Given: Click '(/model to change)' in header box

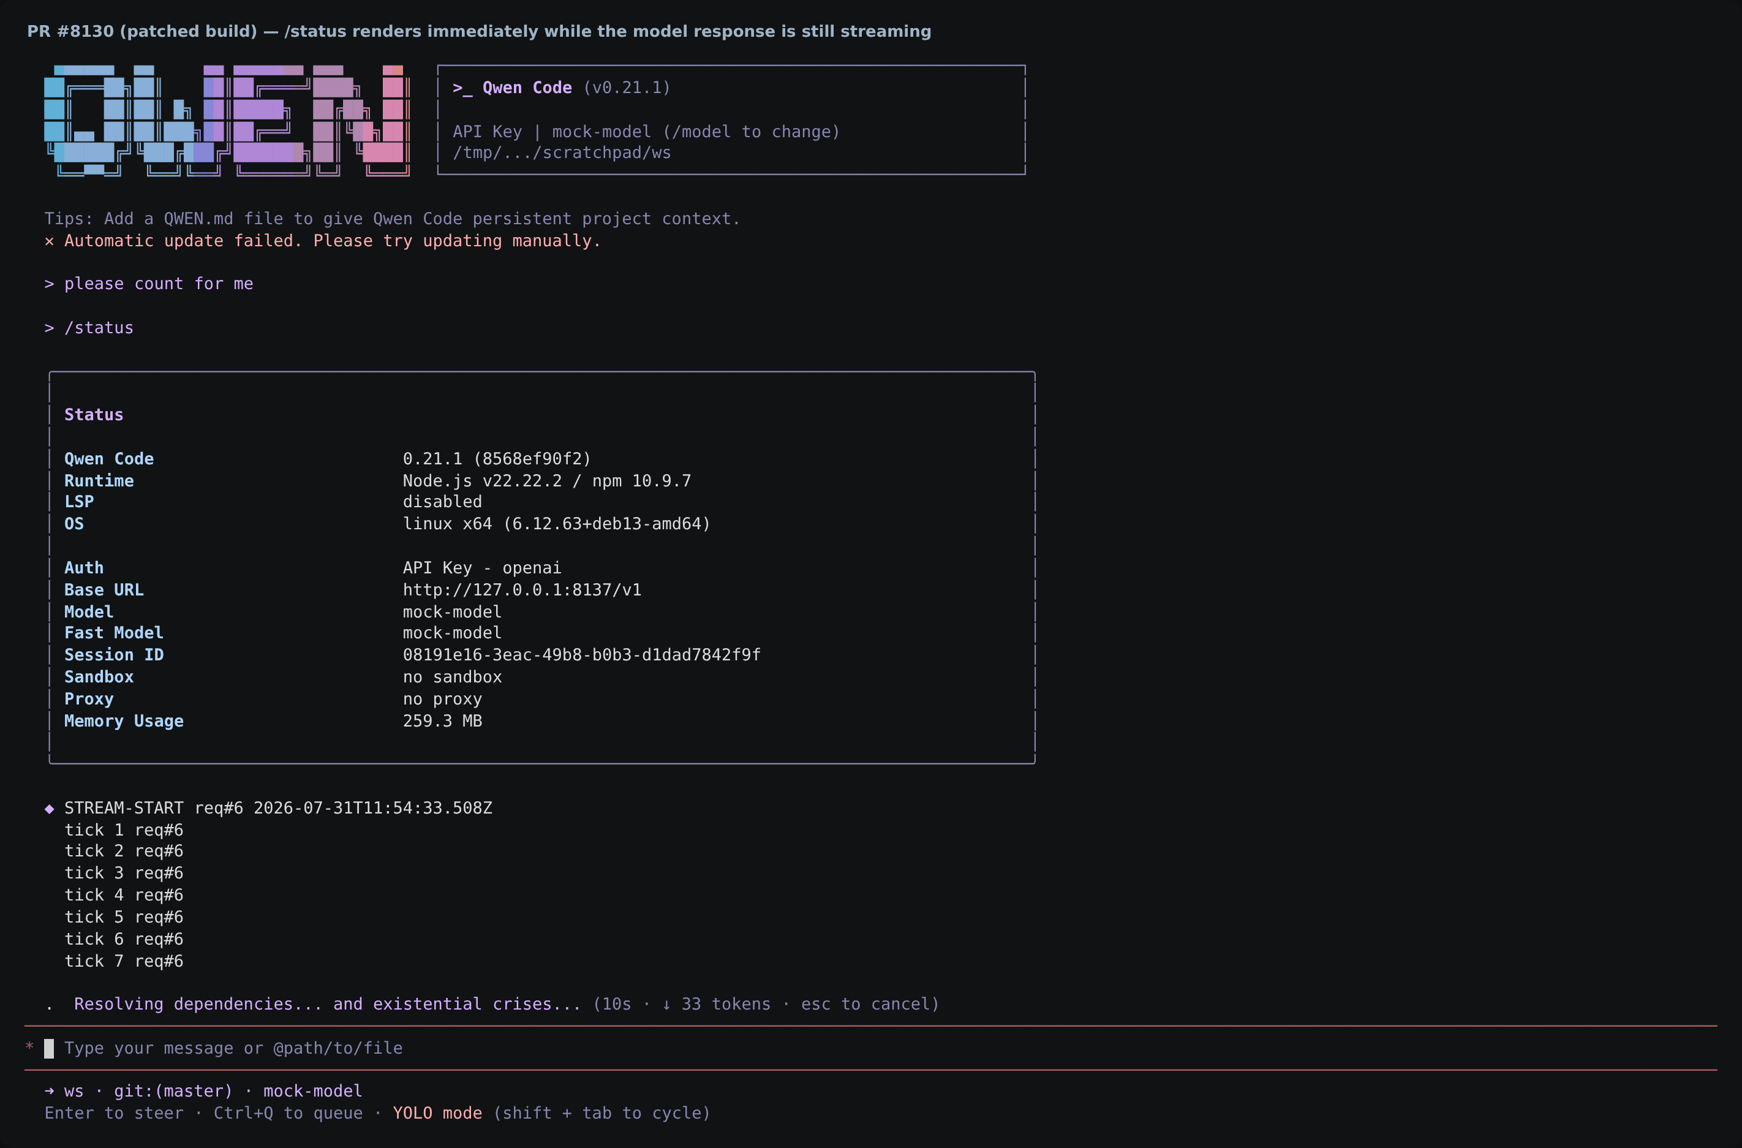Looking at the screenshot, I should point(751,132).
